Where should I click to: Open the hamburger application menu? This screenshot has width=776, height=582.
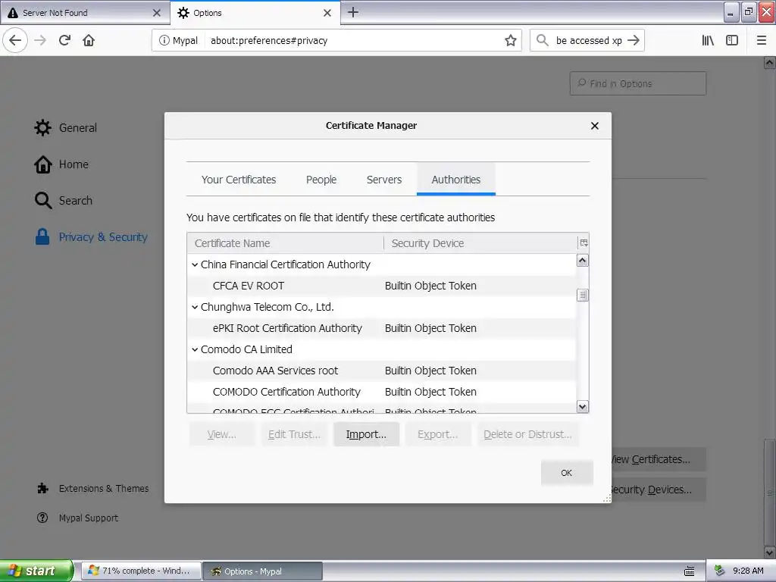click(762, 40)
